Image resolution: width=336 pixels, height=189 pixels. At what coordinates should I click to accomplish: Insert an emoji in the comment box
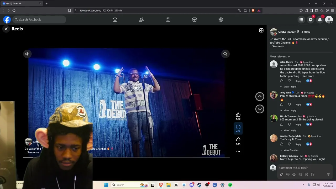[x=294, y=175]
